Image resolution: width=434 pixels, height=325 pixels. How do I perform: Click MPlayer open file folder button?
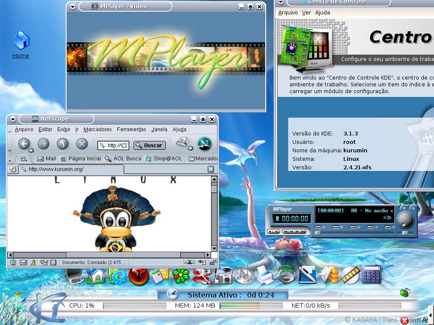click(x=319, y=227)
